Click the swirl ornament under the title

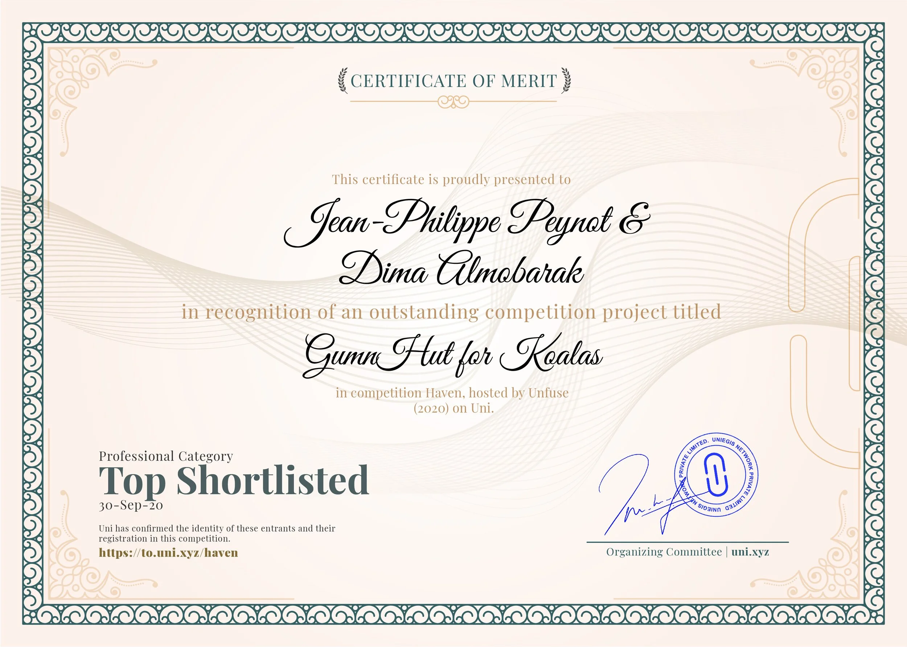453,102
